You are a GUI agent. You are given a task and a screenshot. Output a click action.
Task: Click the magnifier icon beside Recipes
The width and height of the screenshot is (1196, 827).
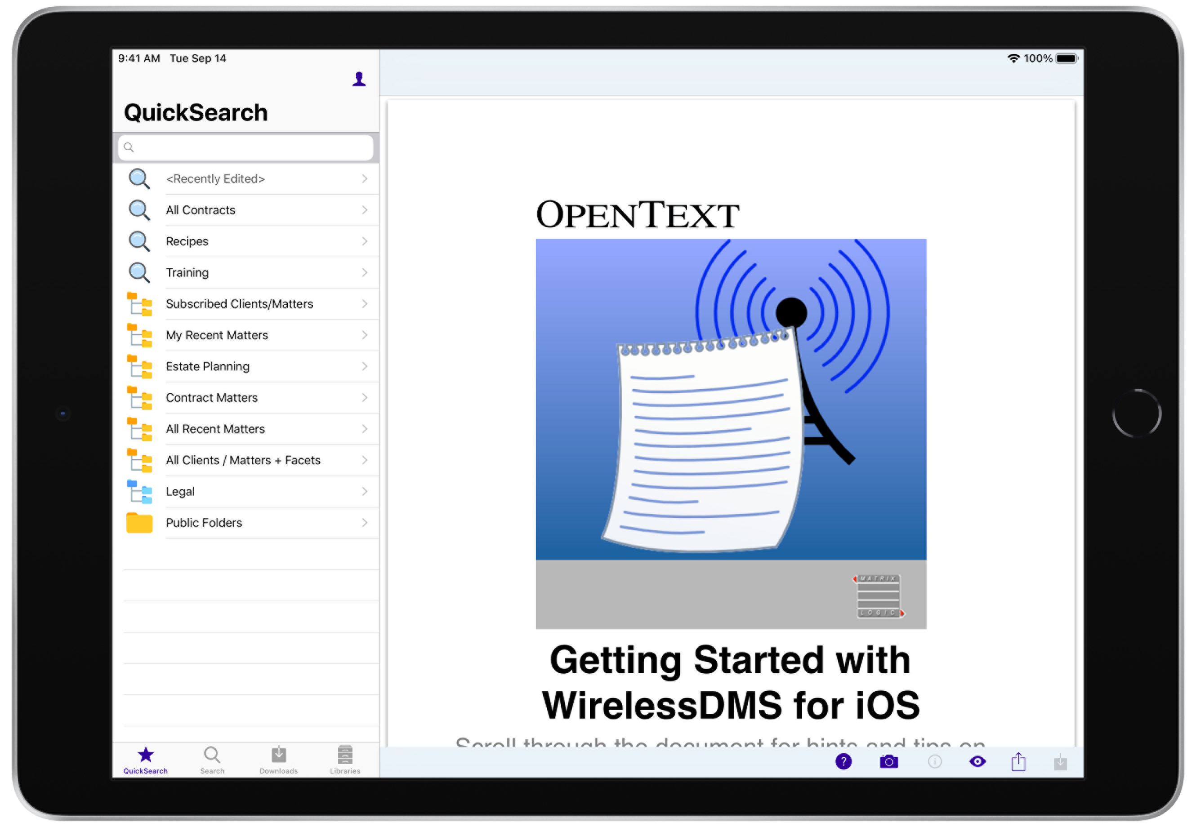click(139, 241)
